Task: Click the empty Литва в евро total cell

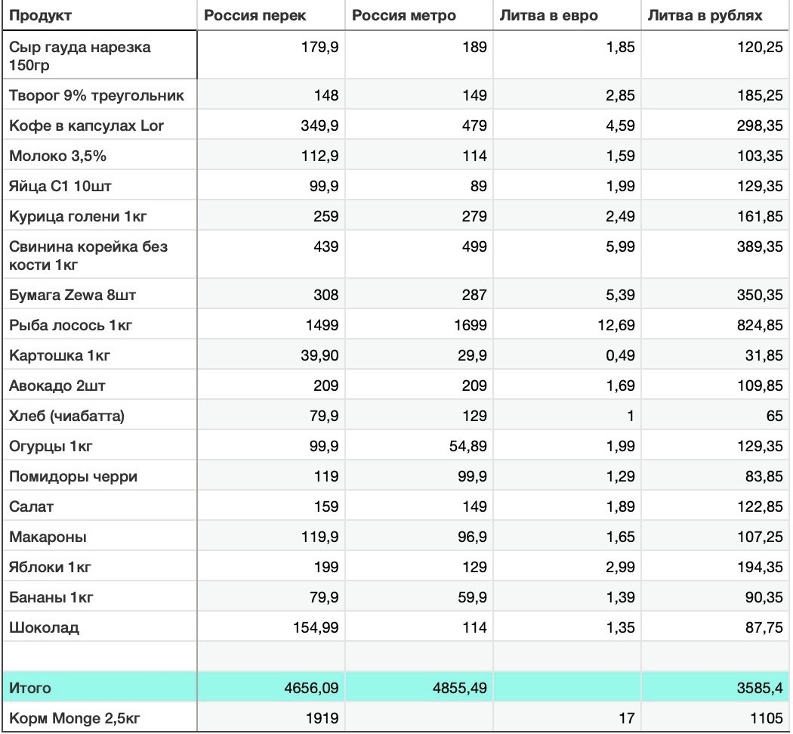Action: [x=566, y=688]
